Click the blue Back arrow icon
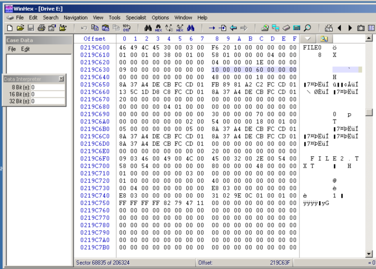This screenshot has height=269, width=376. point(233,28)
